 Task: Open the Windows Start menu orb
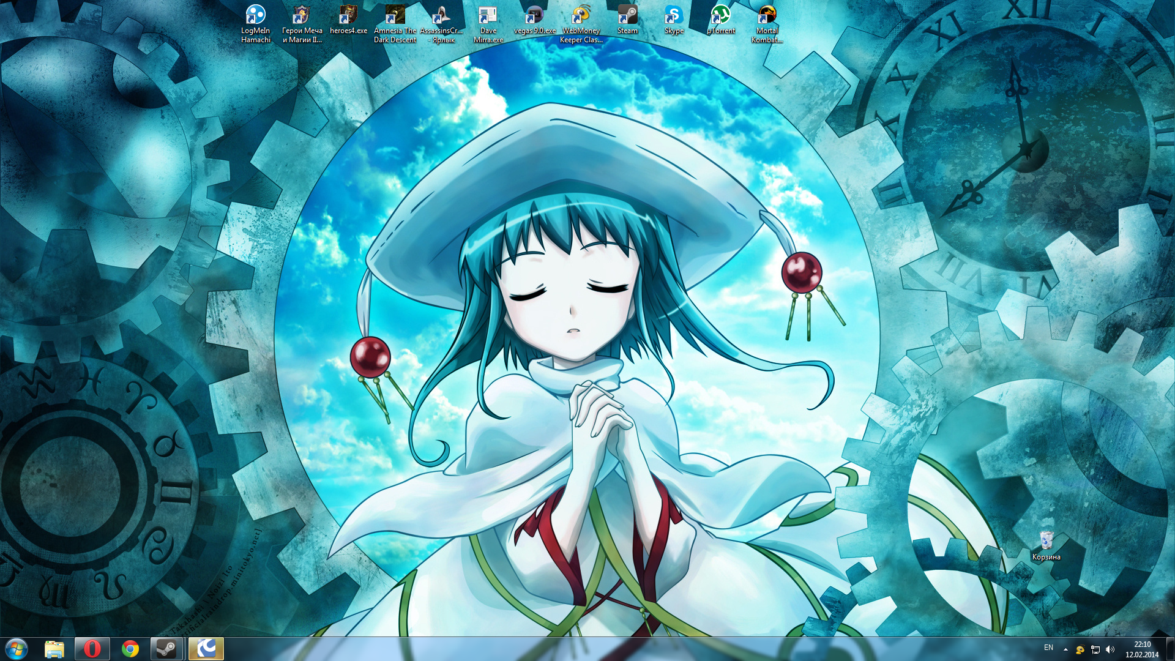17,649
